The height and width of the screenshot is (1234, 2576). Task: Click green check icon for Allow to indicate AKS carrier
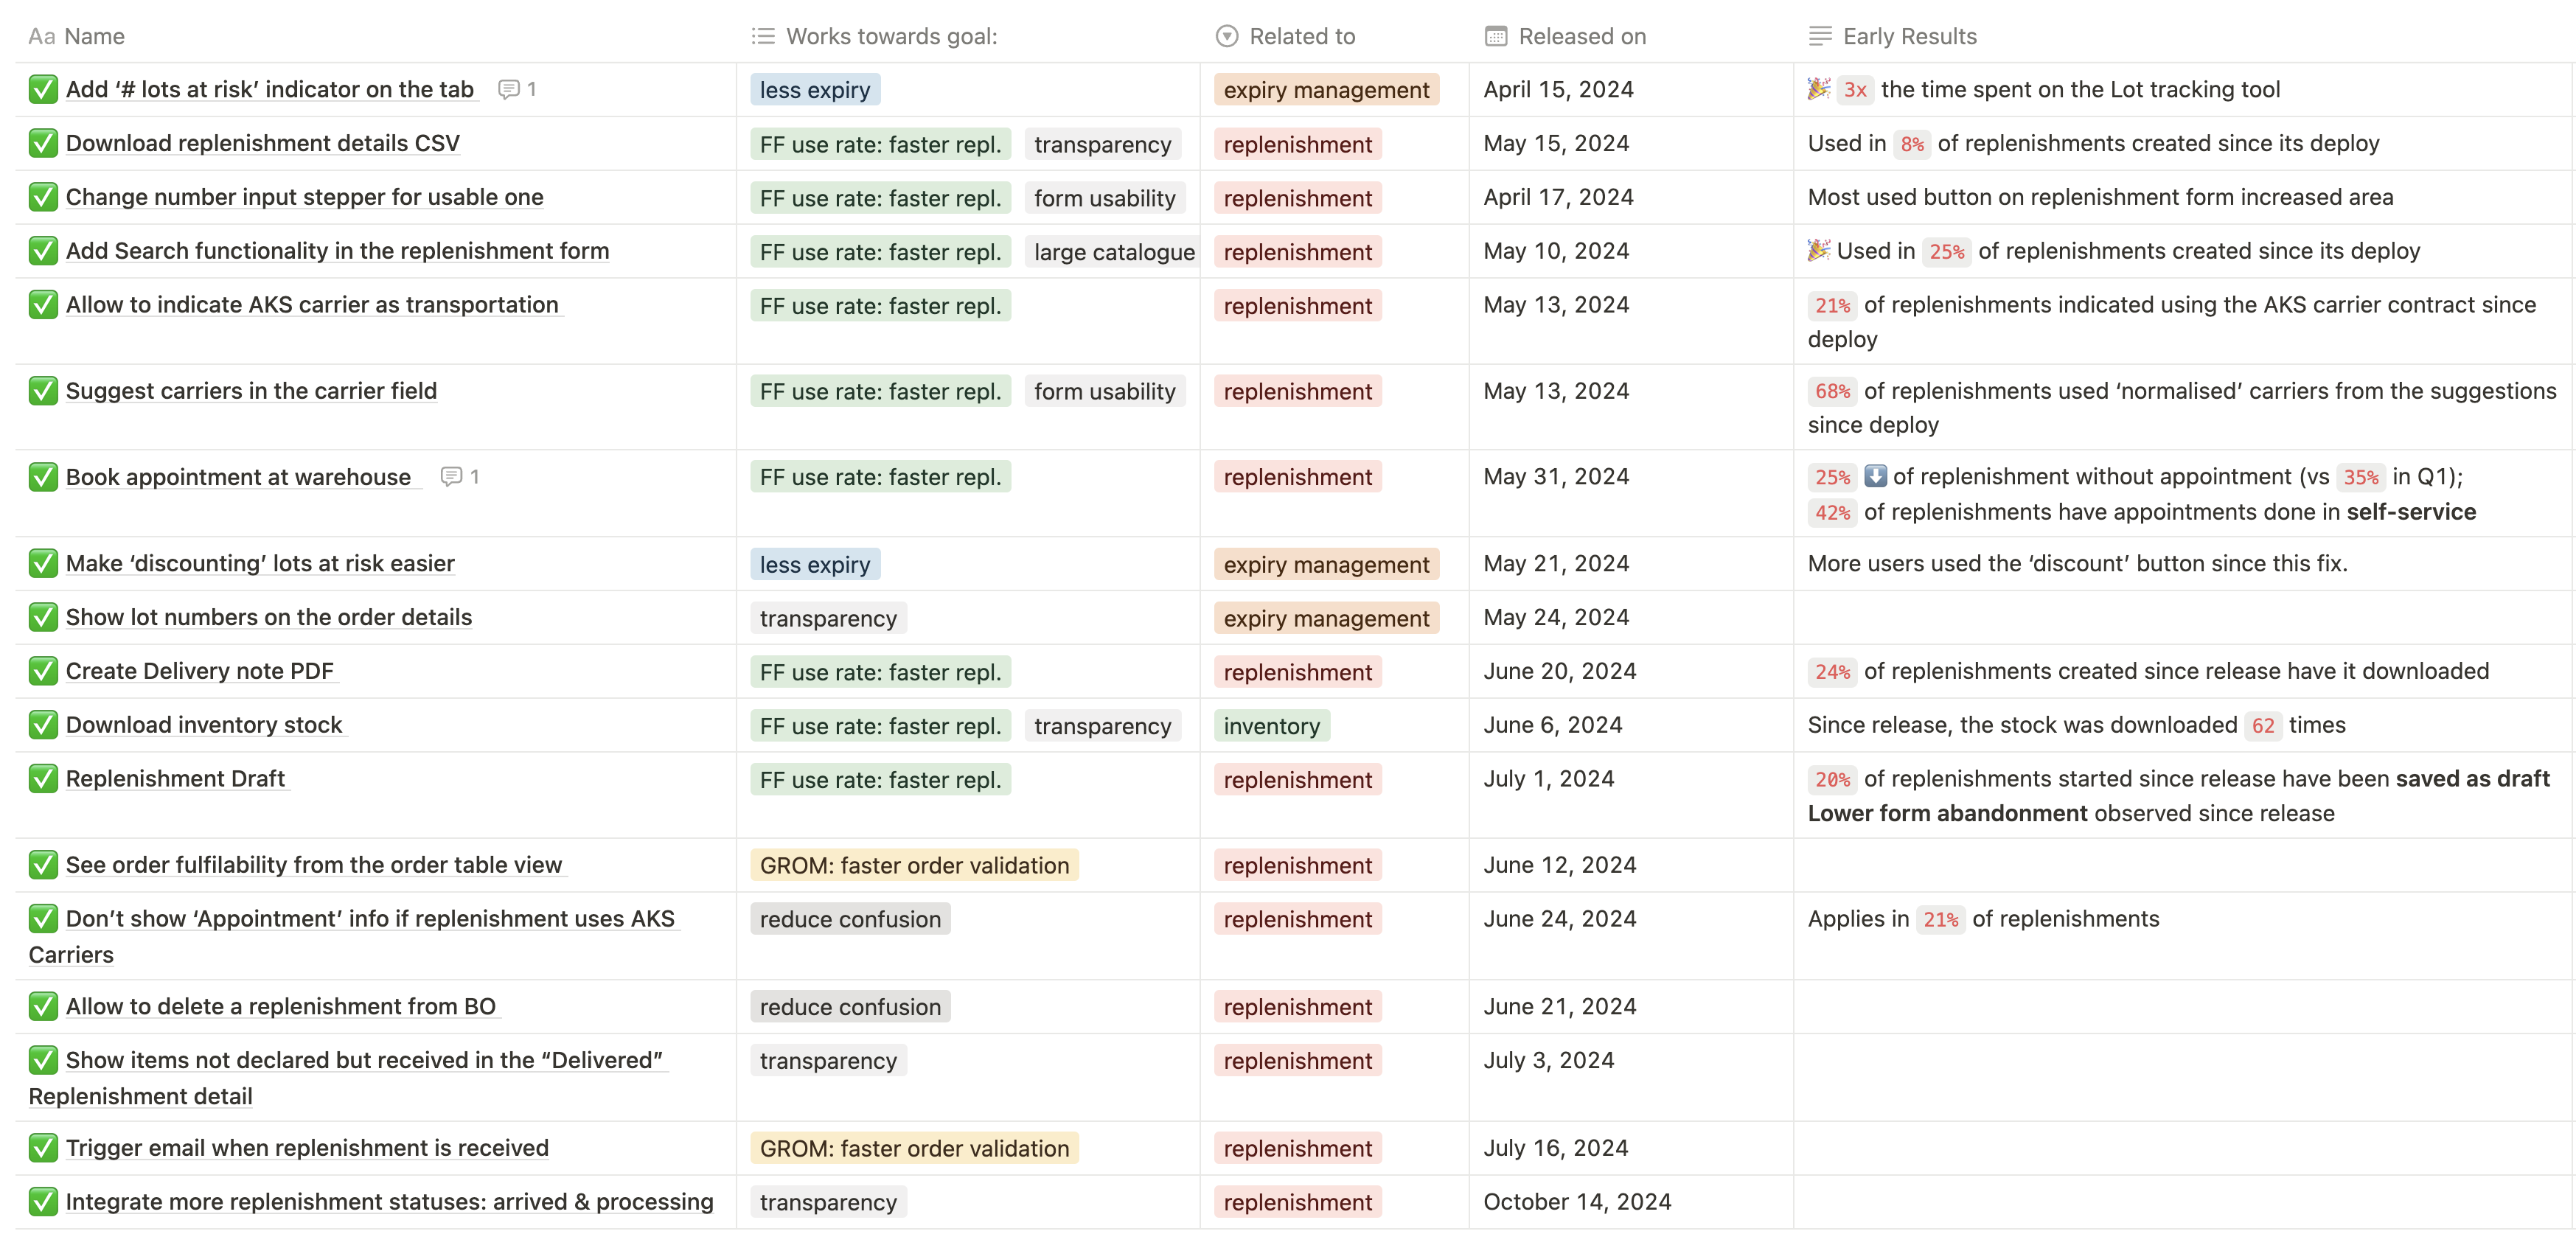coord(43,305)
